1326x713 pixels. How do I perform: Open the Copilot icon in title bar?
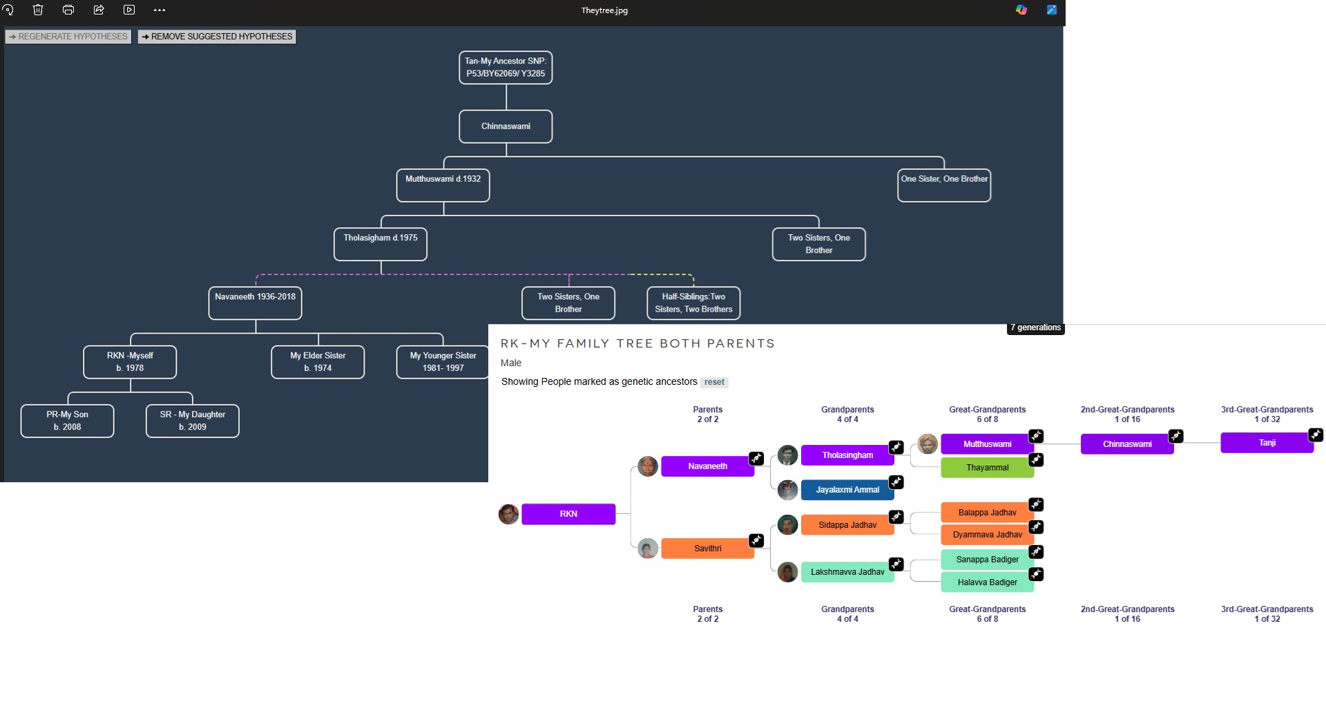[1021, 10]
